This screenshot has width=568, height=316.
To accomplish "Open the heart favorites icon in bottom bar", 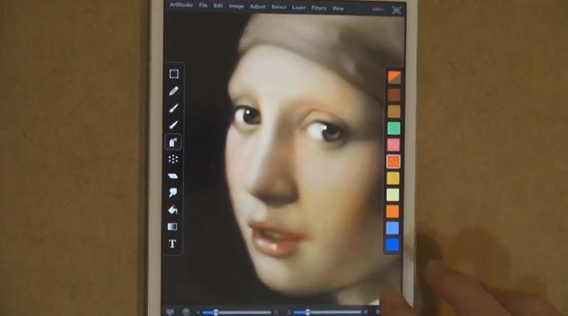I will point(170,312).
